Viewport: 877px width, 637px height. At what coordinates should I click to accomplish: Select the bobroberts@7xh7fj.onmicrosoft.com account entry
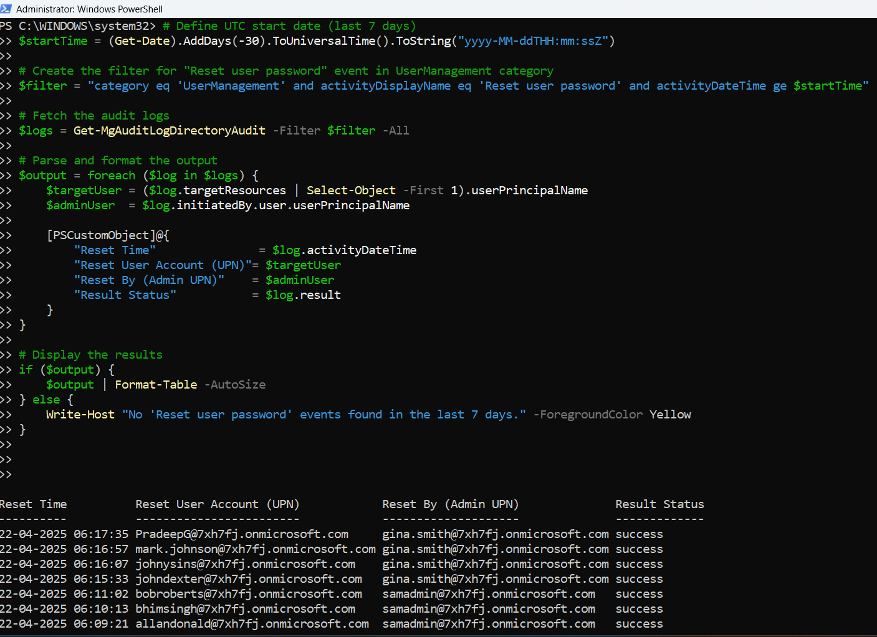(x=249, y=594)
